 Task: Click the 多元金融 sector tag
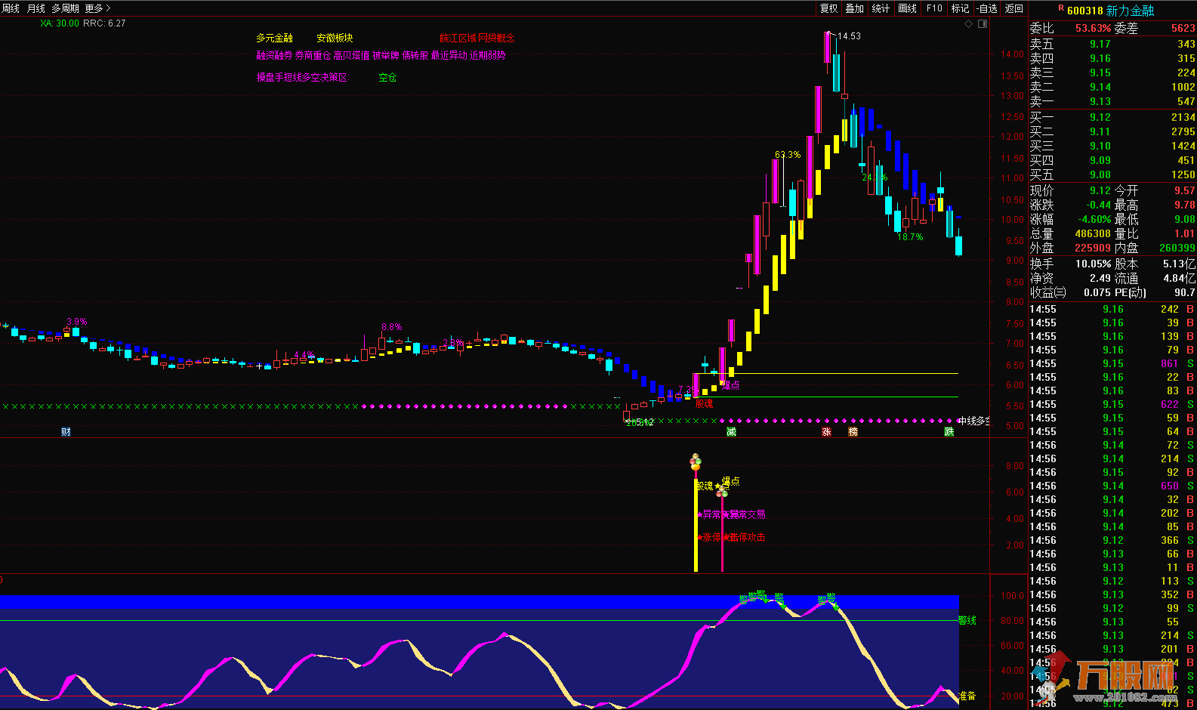point(274,38)
